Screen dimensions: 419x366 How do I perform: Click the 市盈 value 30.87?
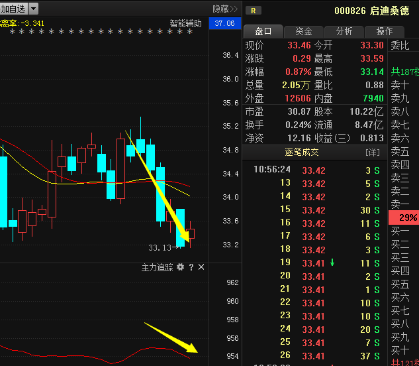299,111
